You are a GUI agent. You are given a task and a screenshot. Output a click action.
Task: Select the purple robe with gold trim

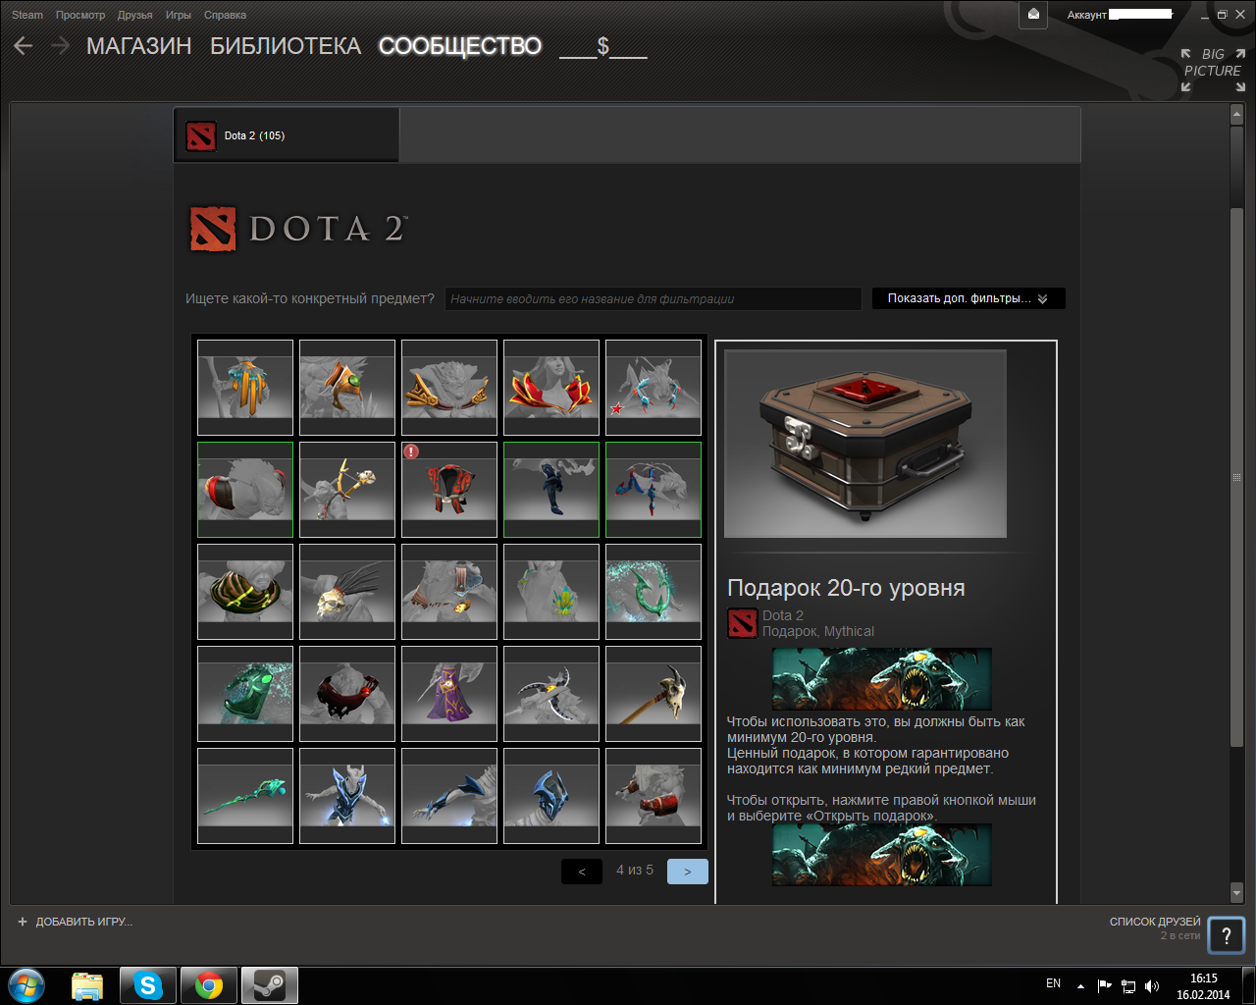click(x=449, y=694)
